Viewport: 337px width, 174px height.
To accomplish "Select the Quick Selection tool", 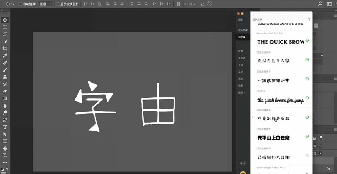I will click(5, 41).
